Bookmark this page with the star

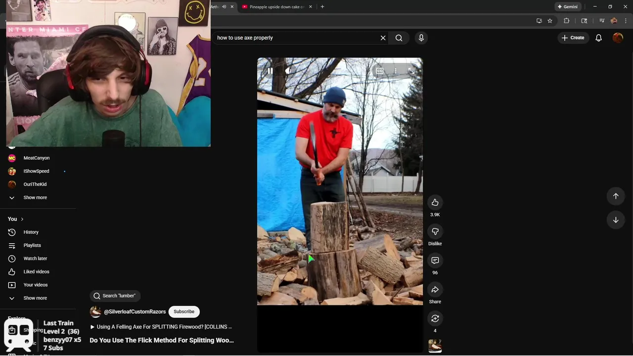click(550, 21)
